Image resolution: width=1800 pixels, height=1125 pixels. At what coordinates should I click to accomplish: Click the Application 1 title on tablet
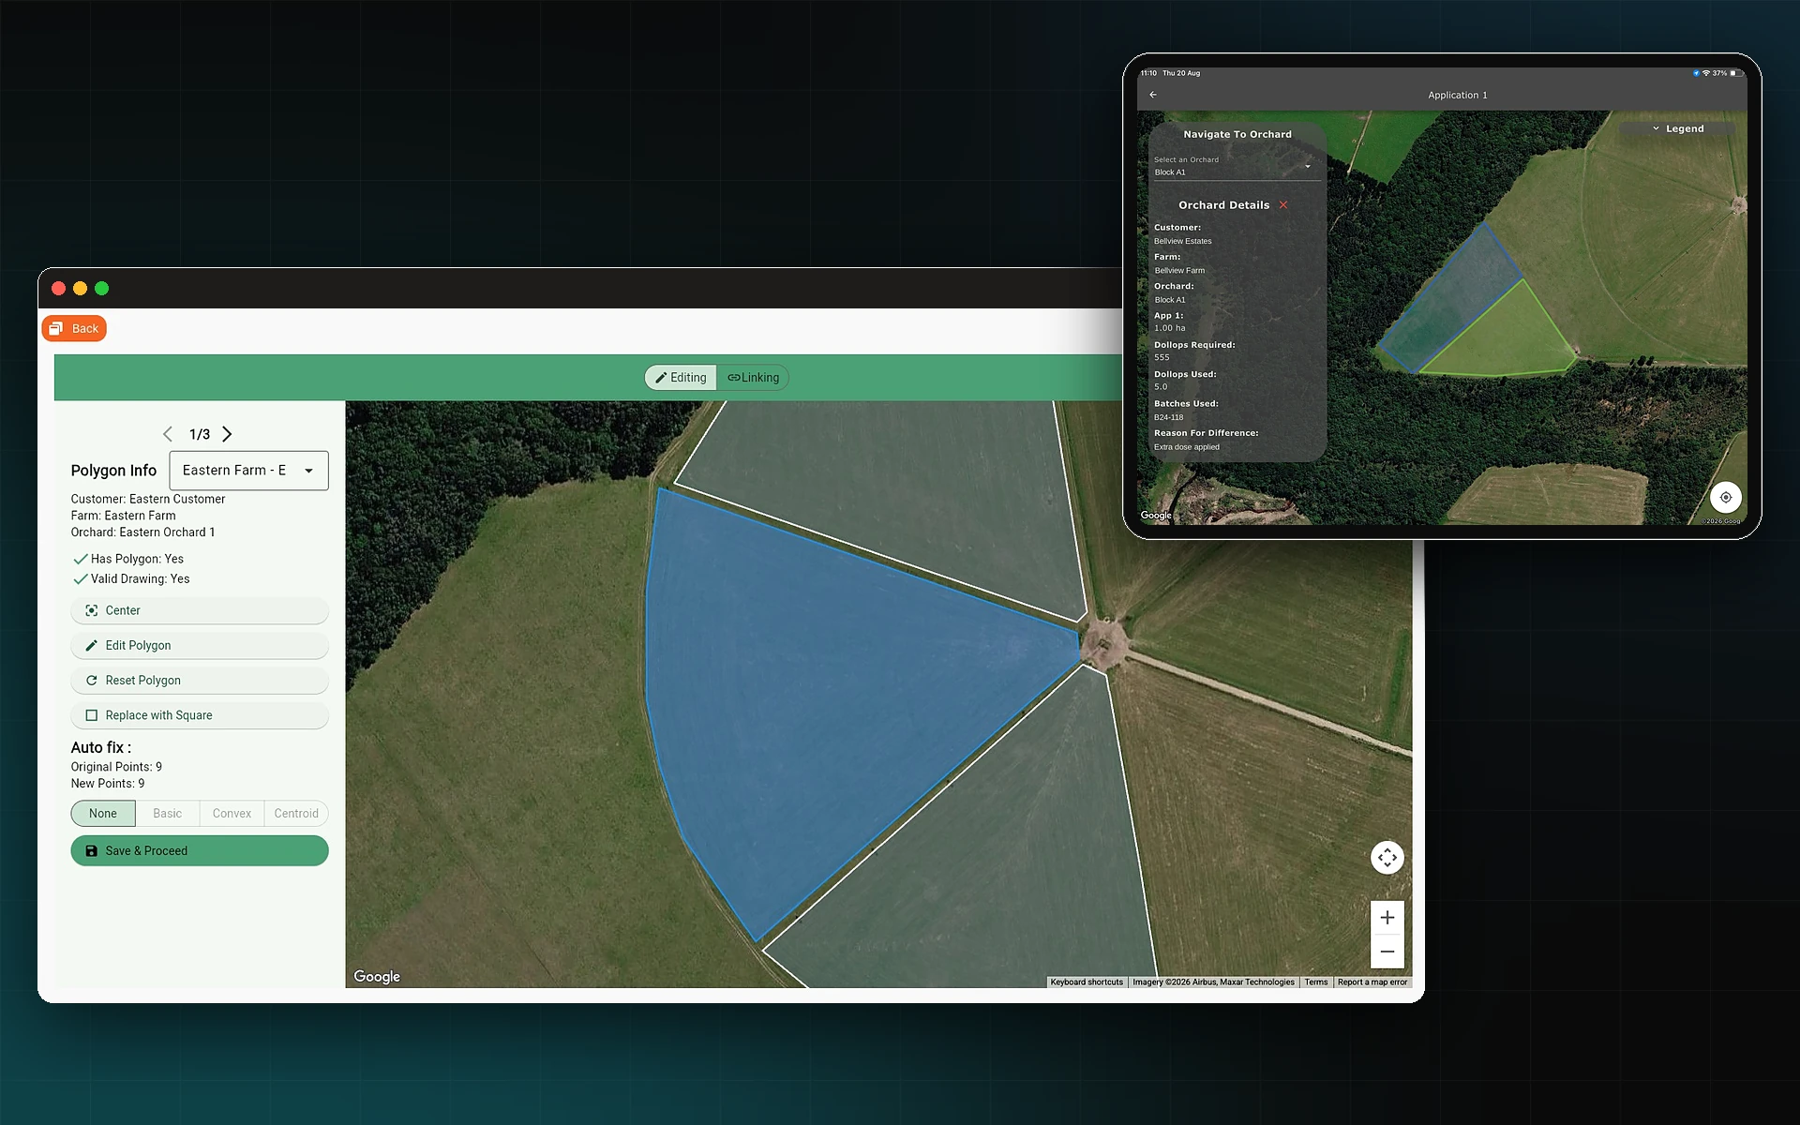coord(1458,95)
